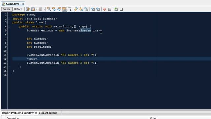211x119 pixels.
Task: Jump to Next Bookmark icon
Action: coord(81,9)
